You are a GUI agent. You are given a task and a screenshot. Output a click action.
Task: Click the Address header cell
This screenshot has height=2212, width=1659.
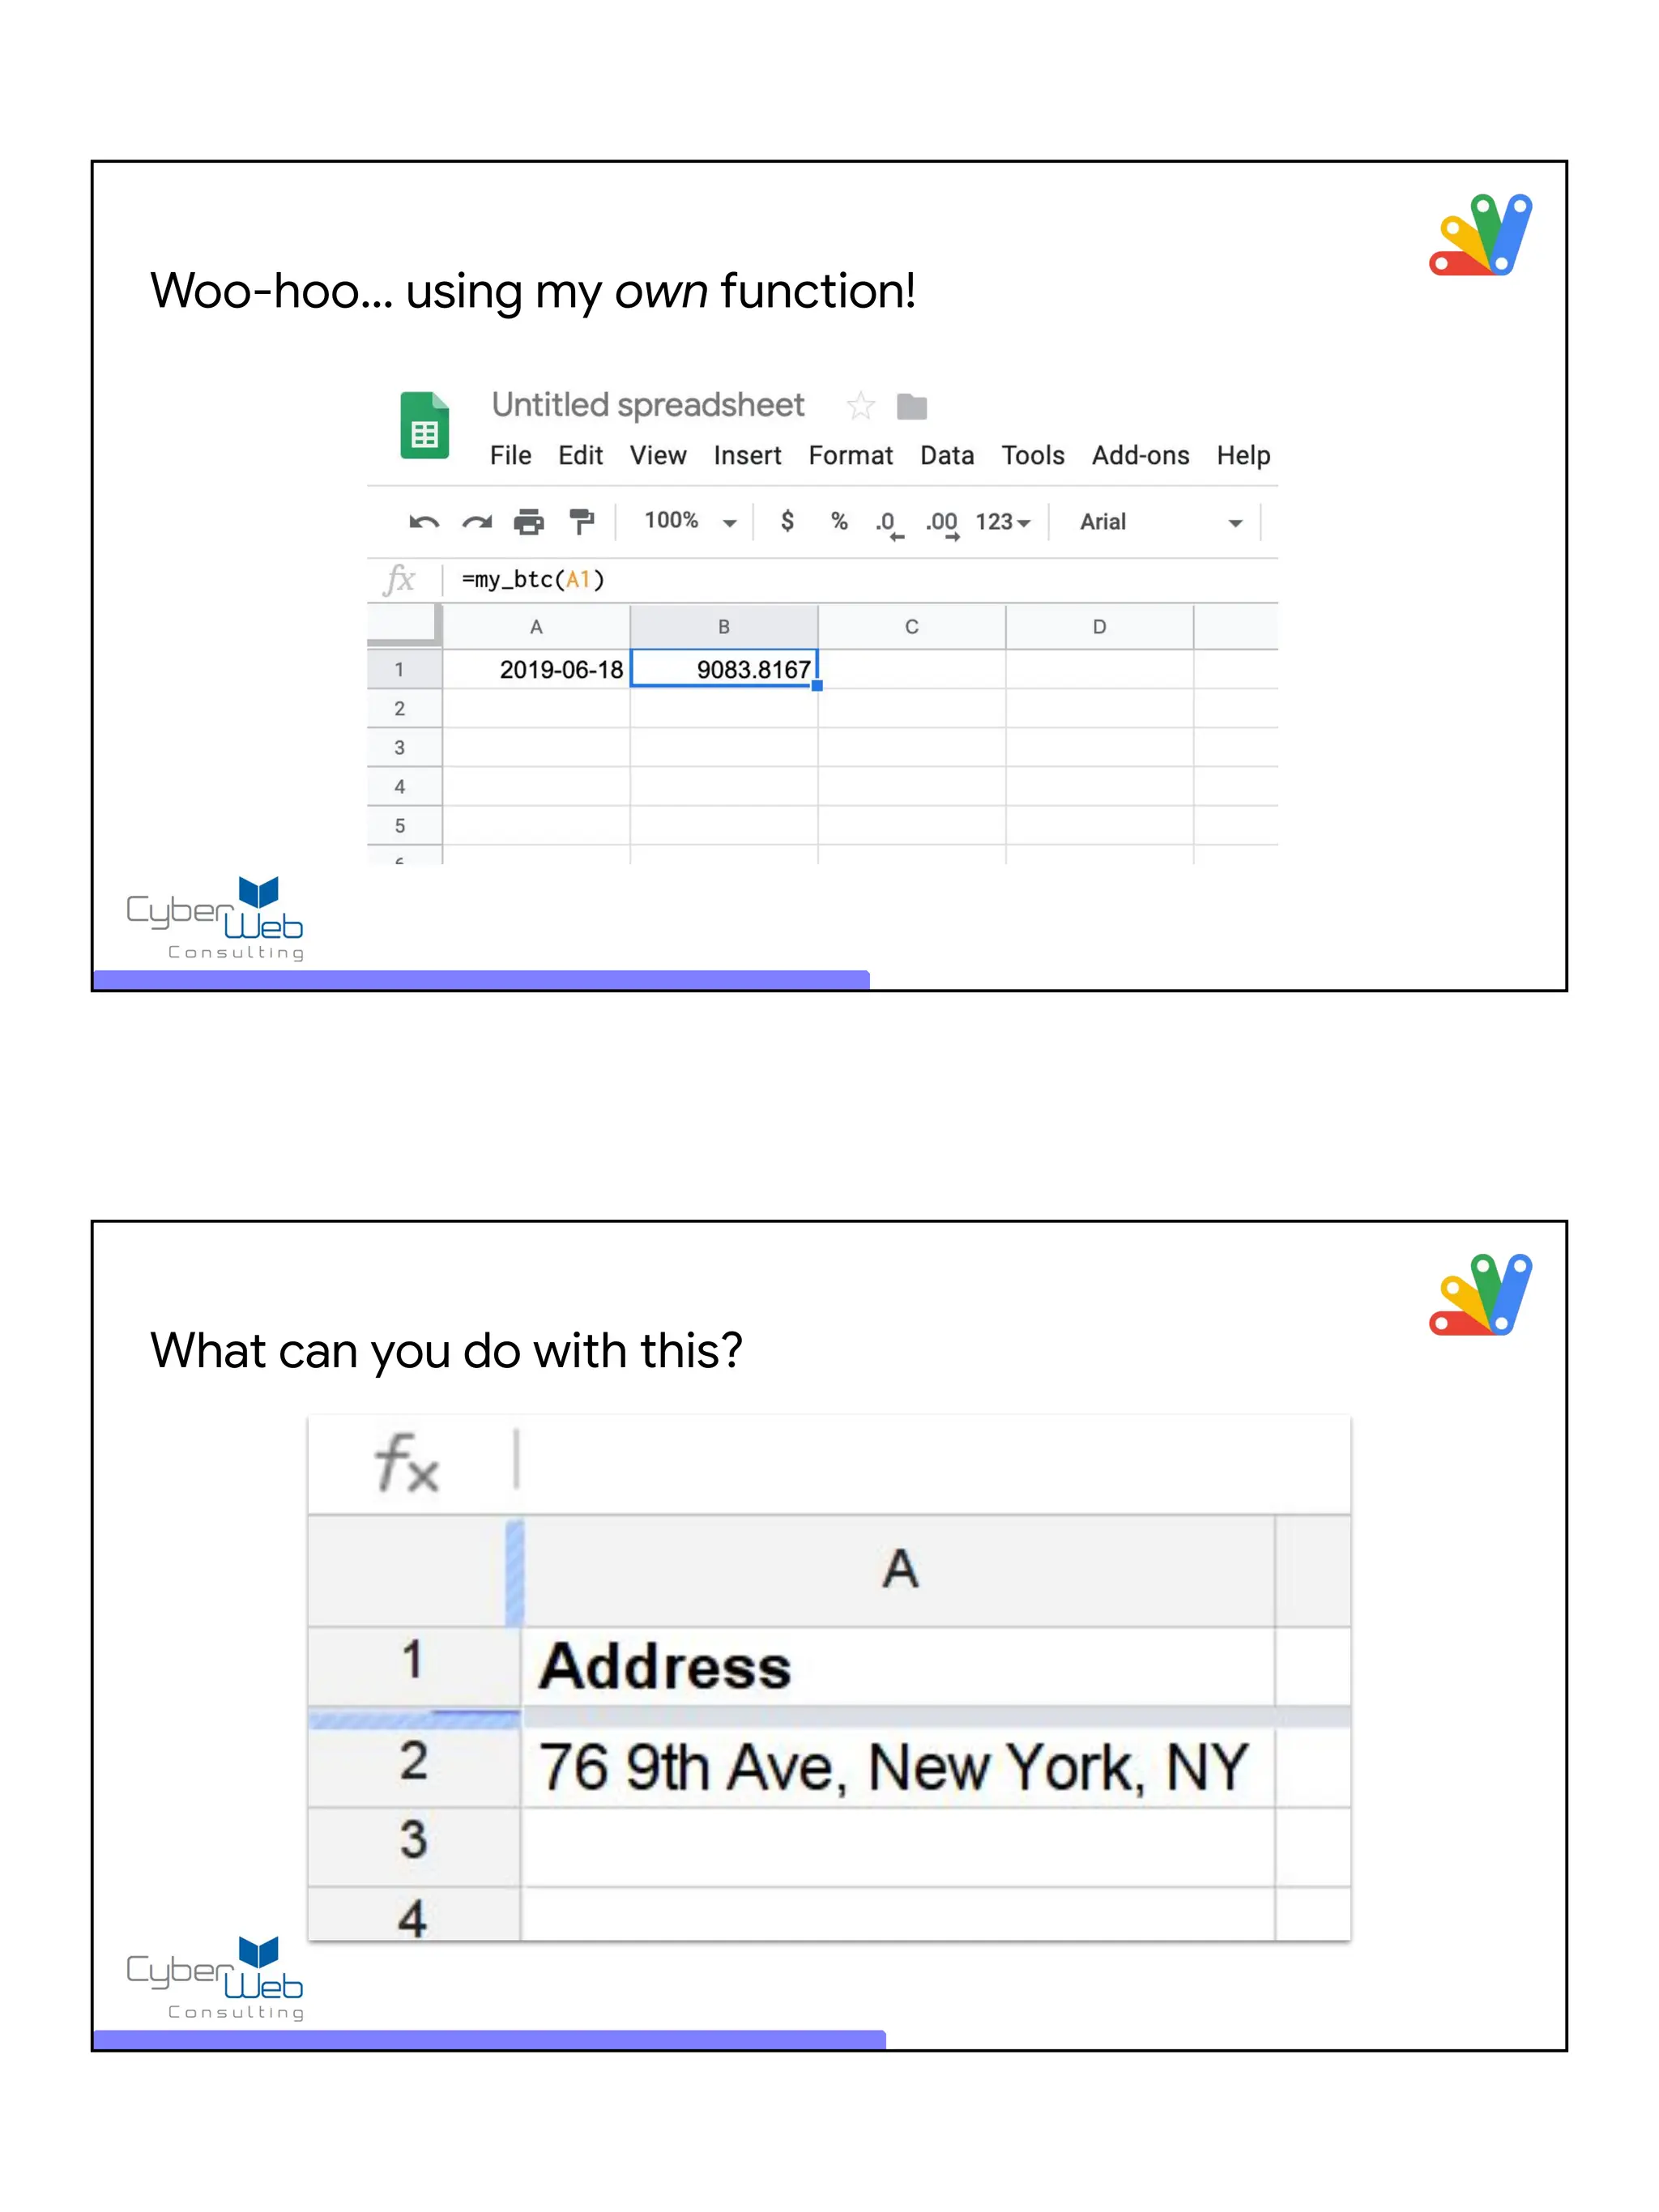coord(897,1666)
